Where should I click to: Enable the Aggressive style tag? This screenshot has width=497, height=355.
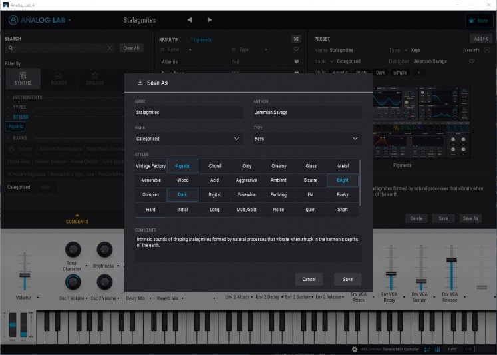(x=246, y=180)
